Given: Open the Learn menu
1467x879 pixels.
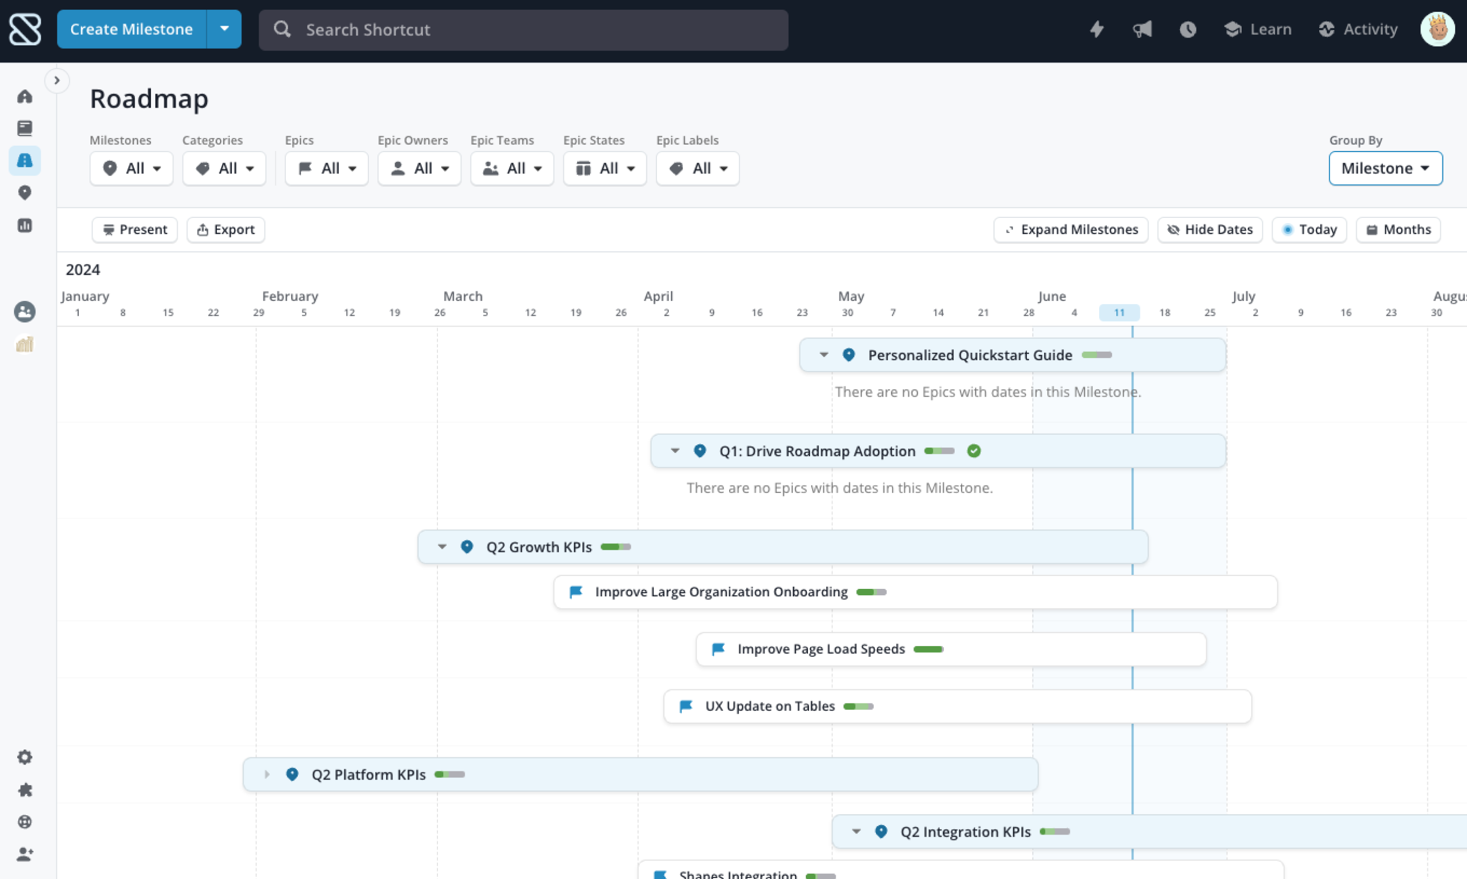Looking at the screenshot, I should (x=1258, y=29).
